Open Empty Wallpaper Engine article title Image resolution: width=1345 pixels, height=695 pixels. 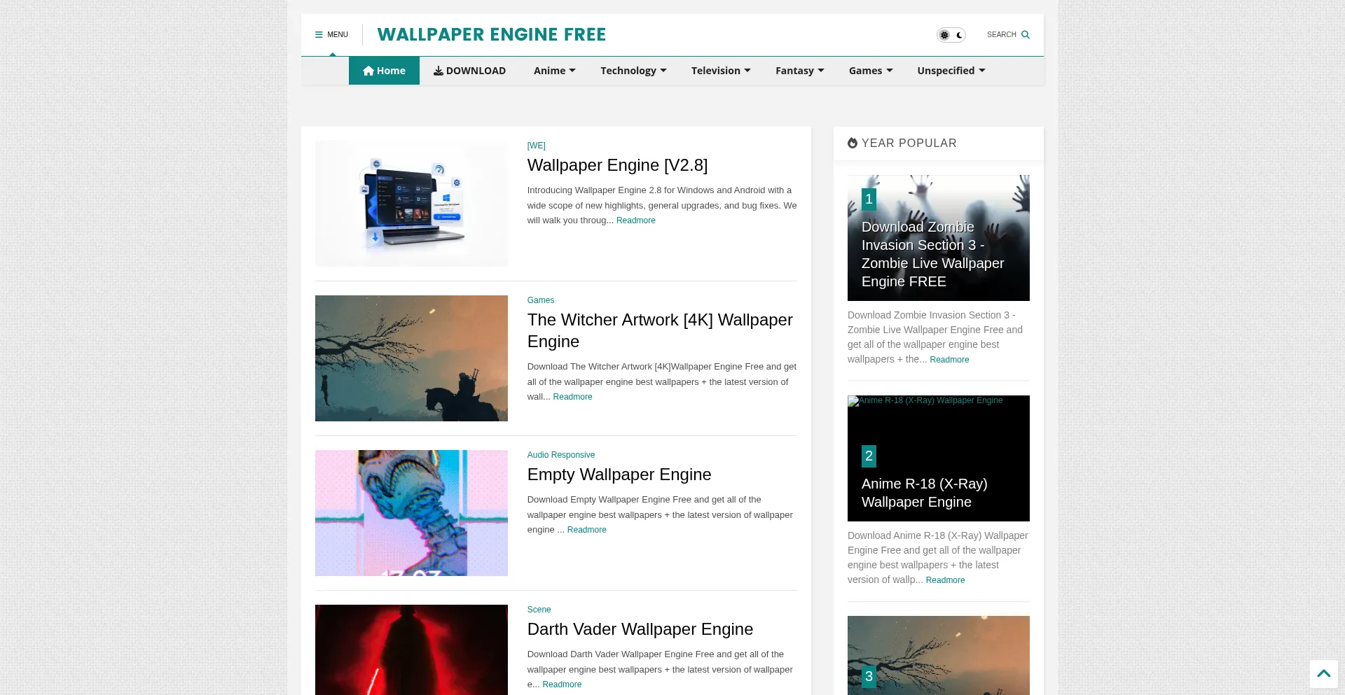click(x=619, y=475)
